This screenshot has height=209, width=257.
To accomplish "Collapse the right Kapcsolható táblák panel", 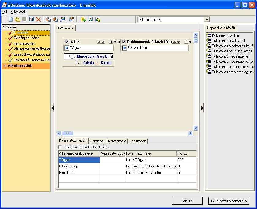I will [202, 108].
